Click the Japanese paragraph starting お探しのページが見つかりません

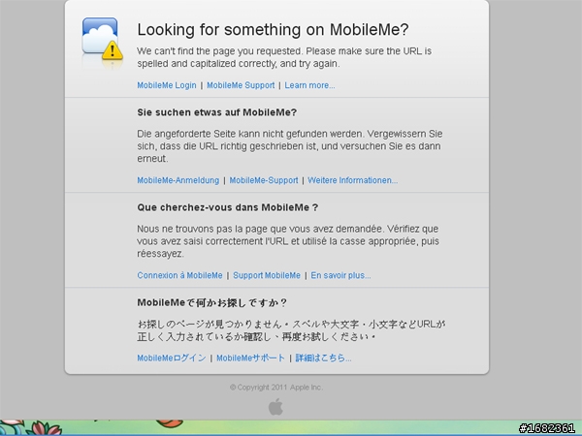tap(291, 330)
